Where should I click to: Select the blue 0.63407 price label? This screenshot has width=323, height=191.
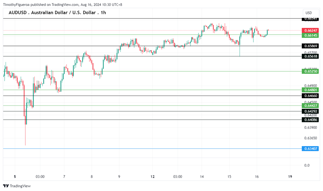310,149
